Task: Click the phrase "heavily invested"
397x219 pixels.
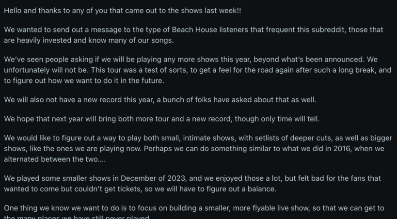Action: click(46, 40)
